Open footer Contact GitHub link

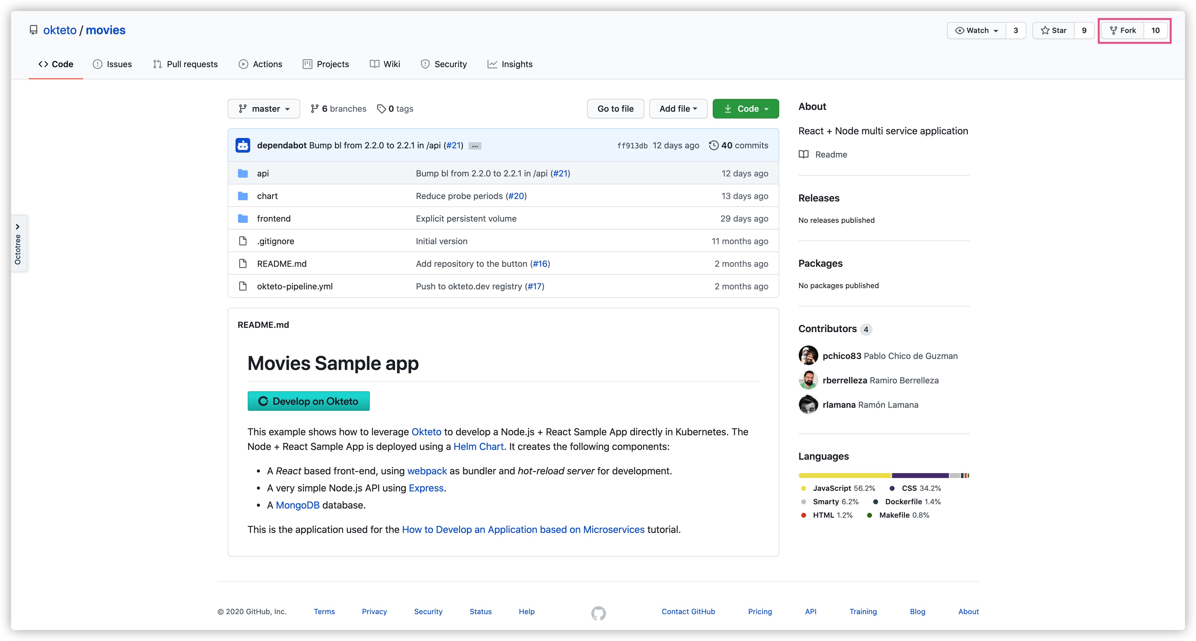(688, 611)
